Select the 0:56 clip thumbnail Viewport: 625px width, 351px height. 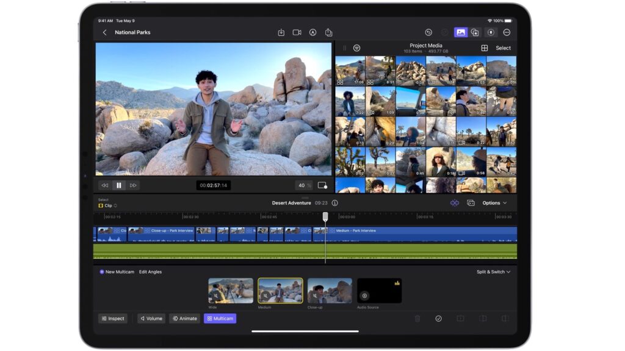point(471,162)
